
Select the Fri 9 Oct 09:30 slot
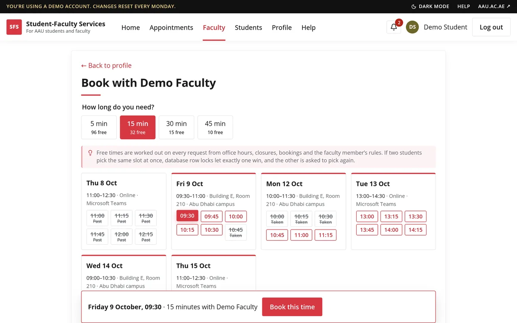[187, 216]
